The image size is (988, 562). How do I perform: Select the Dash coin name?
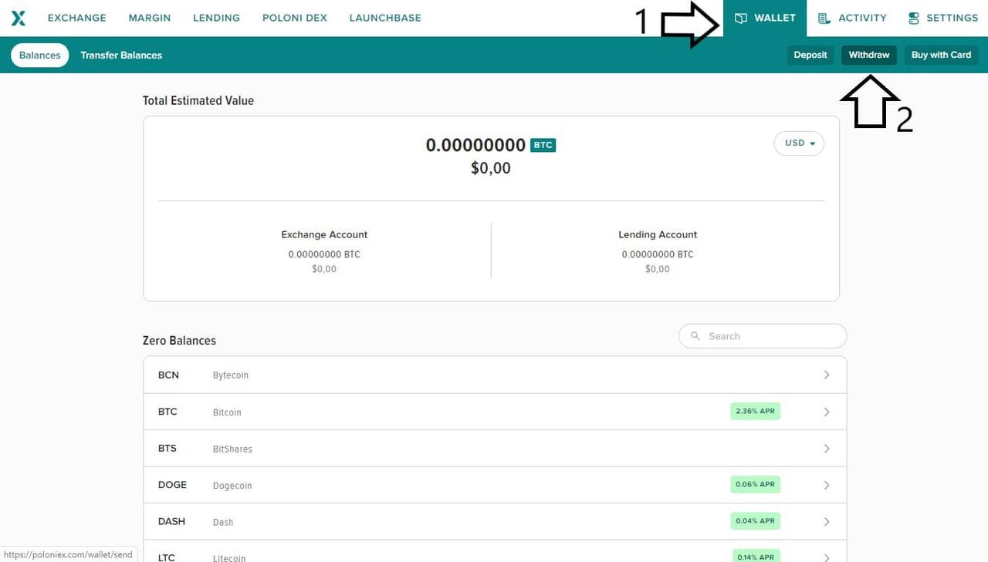(x=223, y=522)
